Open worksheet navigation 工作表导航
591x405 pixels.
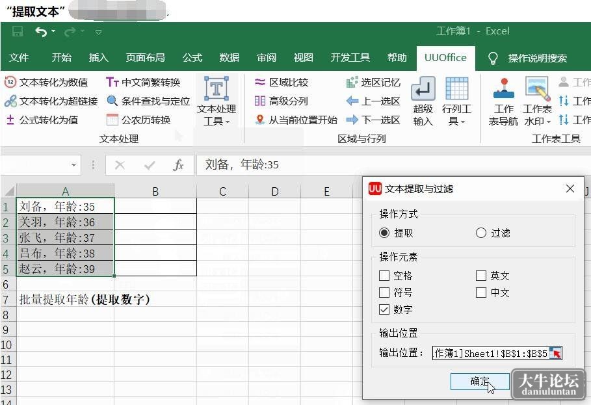tap(504, 101)
